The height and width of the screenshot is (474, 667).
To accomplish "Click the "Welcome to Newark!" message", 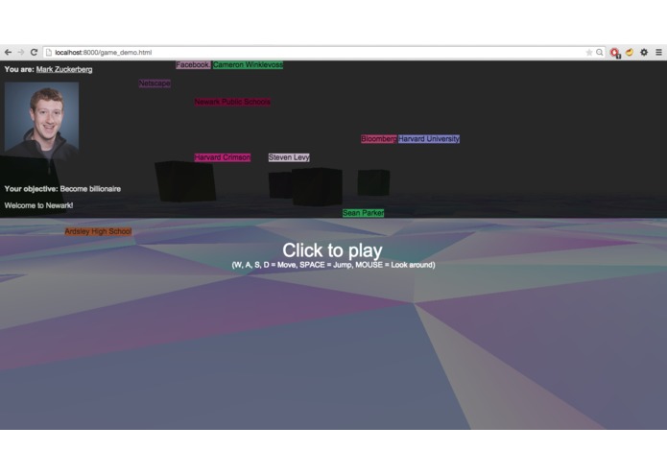I will coord(38,205).
